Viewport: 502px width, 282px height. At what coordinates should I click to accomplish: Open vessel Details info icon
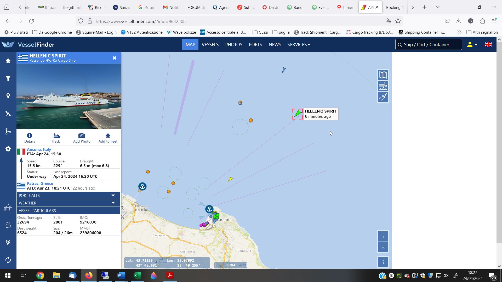click(x=30, y=138)
